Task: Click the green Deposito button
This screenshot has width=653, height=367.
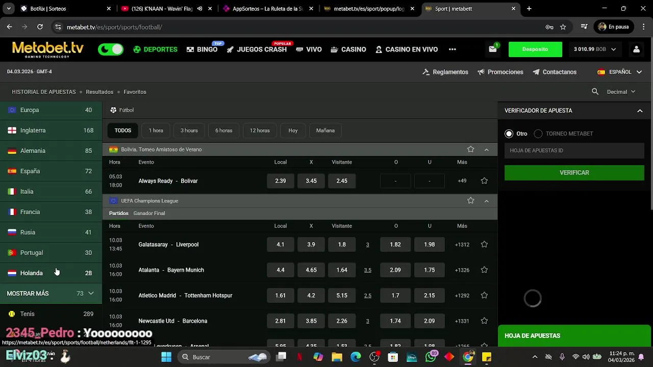Action: point(535,49)
